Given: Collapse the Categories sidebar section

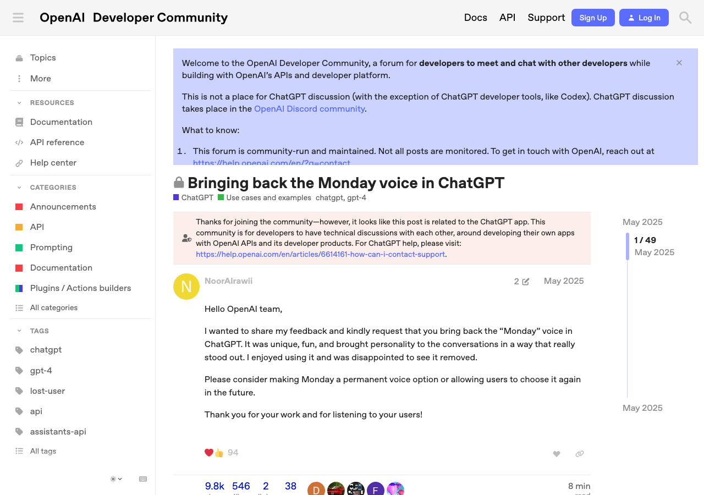Looking at the screenshot, I should coord(19,188).
